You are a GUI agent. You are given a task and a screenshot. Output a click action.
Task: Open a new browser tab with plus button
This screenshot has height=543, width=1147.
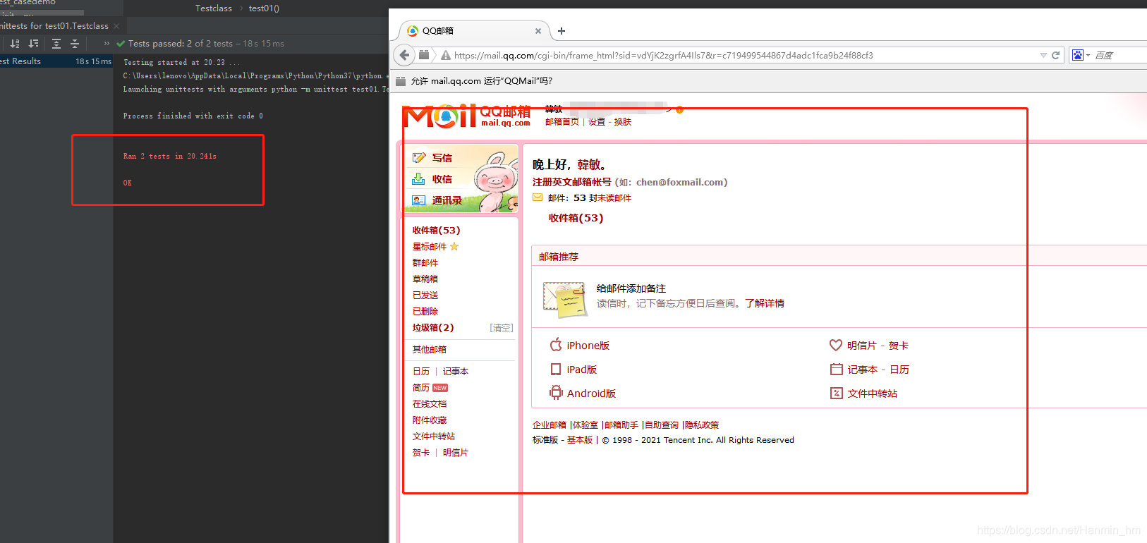coord(562,31)
